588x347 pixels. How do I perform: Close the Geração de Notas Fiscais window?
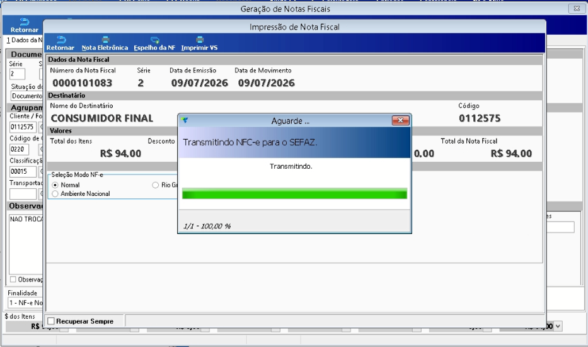(x=577, y=8)
